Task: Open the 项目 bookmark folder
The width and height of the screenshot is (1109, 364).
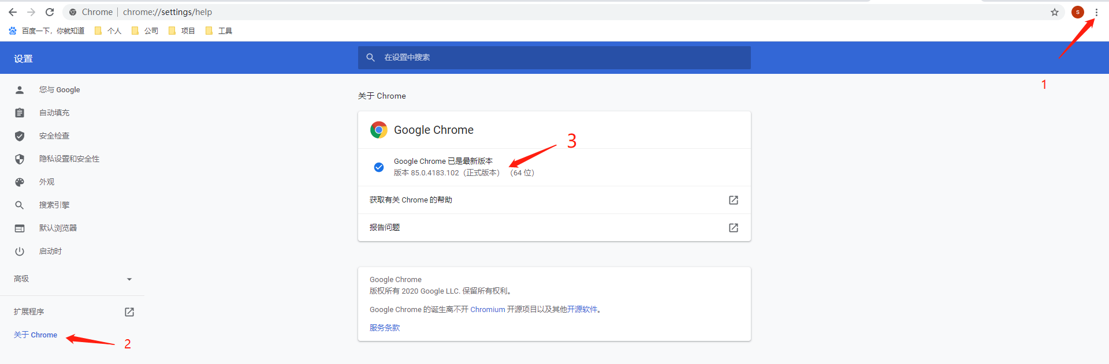Action: click(x=182, y=31)
